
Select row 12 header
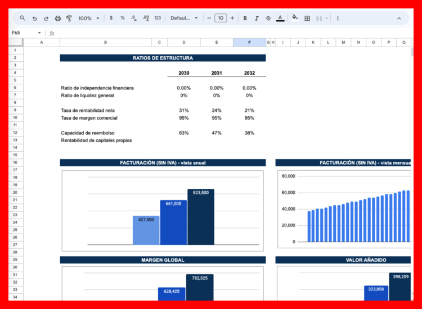pos(15,133)
